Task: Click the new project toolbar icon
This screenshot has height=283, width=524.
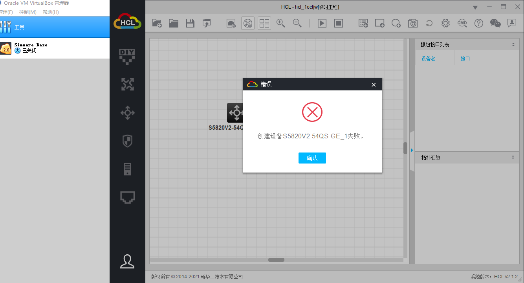Action: coord(157,23)
